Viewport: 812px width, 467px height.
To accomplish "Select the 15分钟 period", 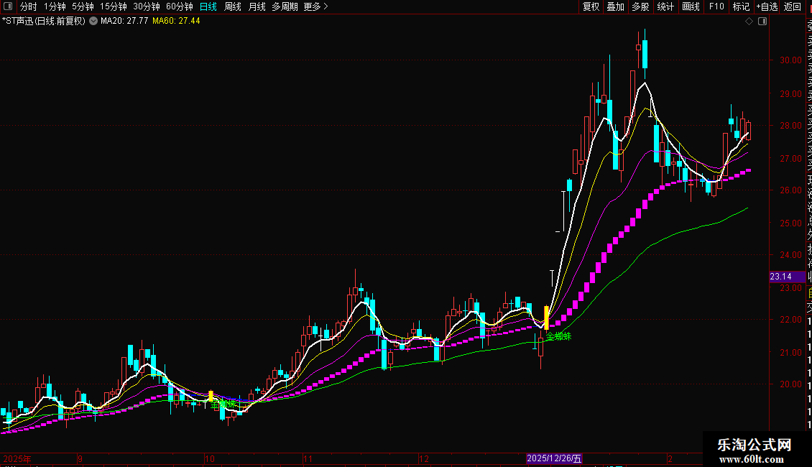I will 114,6.
